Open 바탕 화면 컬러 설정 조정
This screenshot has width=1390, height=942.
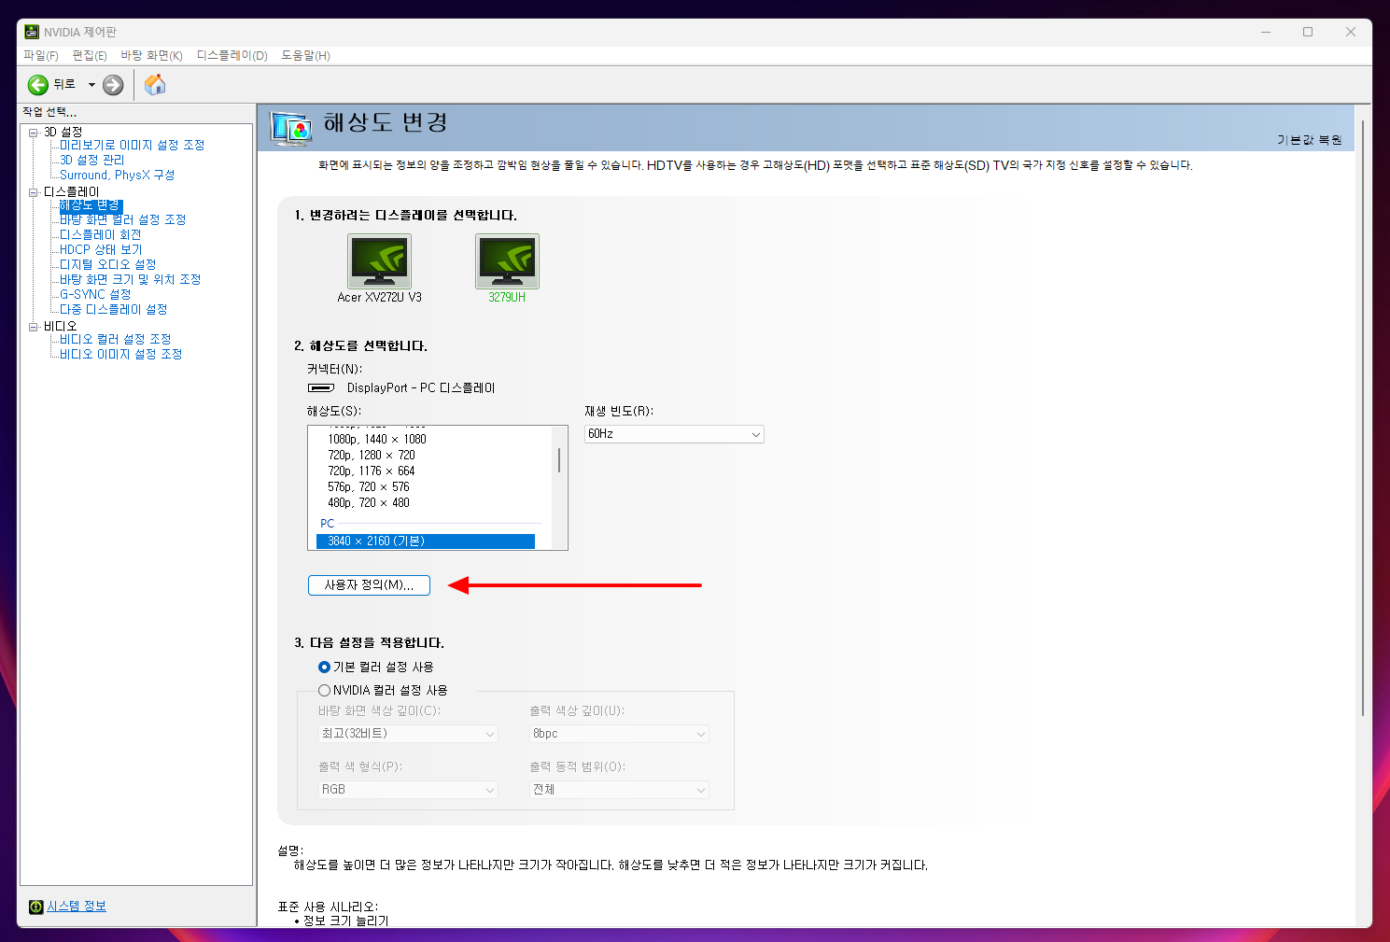click(x=122, y=220)
